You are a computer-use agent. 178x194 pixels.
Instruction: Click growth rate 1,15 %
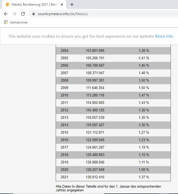pyautogui.click(x=144, y=155)
